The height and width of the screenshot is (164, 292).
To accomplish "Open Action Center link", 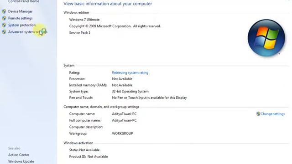I will click(x=19, y=155).
